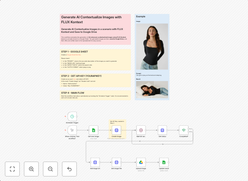Follow the 'here' link in Step 2

pos(74,79)
